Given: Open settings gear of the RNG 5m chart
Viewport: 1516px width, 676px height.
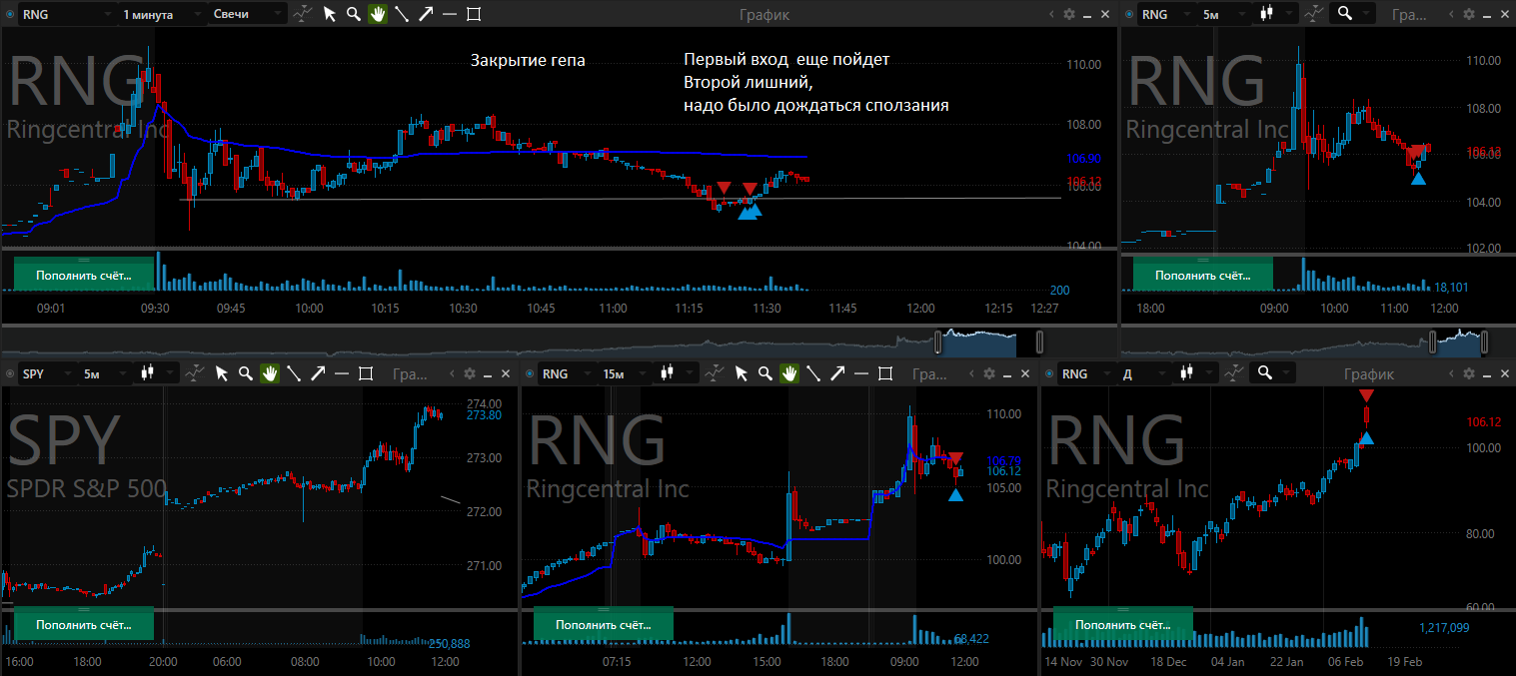Looking at the screenshot, I should pyautogui.click(x=1469, y=14).
